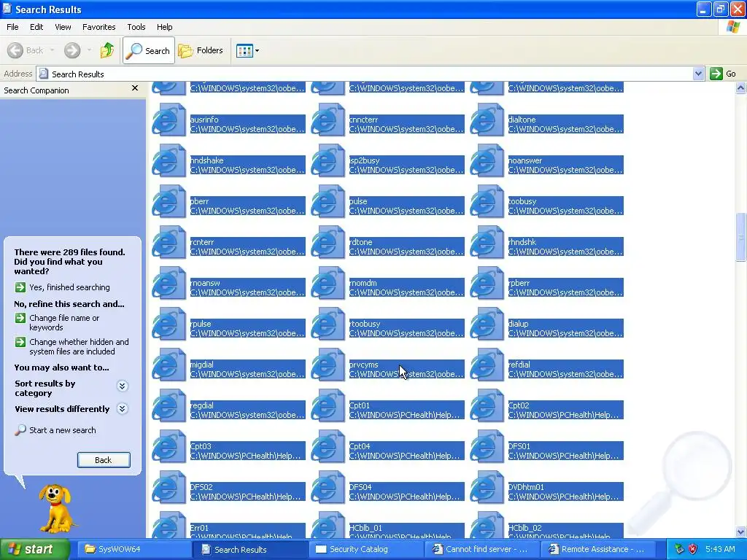Image resolution: width=747 pixels, height=560 pixels.
Task: Open the Tools menu
Action: 136,27
